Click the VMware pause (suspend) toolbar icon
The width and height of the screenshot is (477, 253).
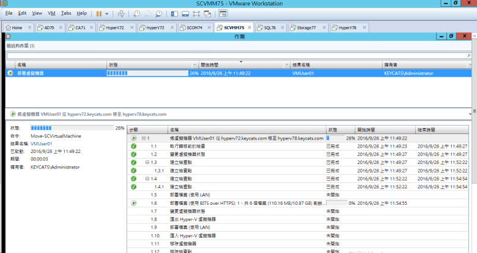(x=98, y=13)
